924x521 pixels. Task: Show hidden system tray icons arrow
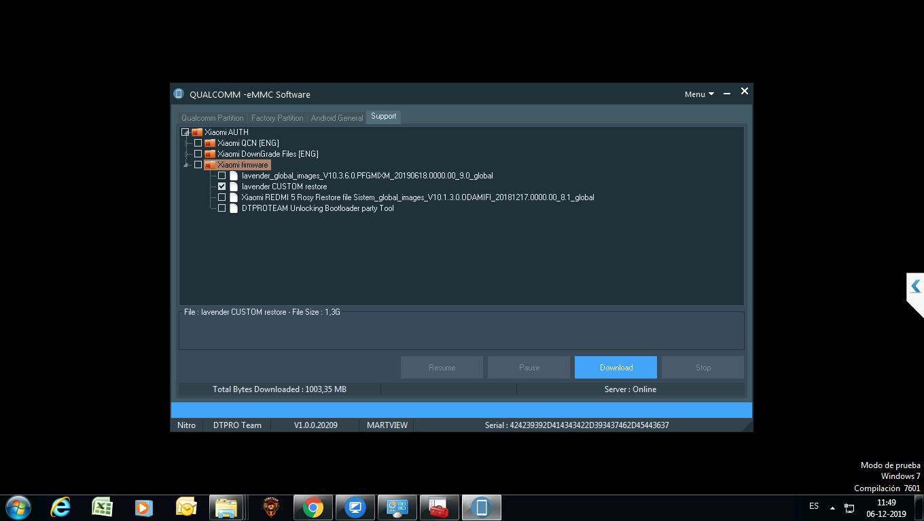pyautogui.click(x=832, y=507)
